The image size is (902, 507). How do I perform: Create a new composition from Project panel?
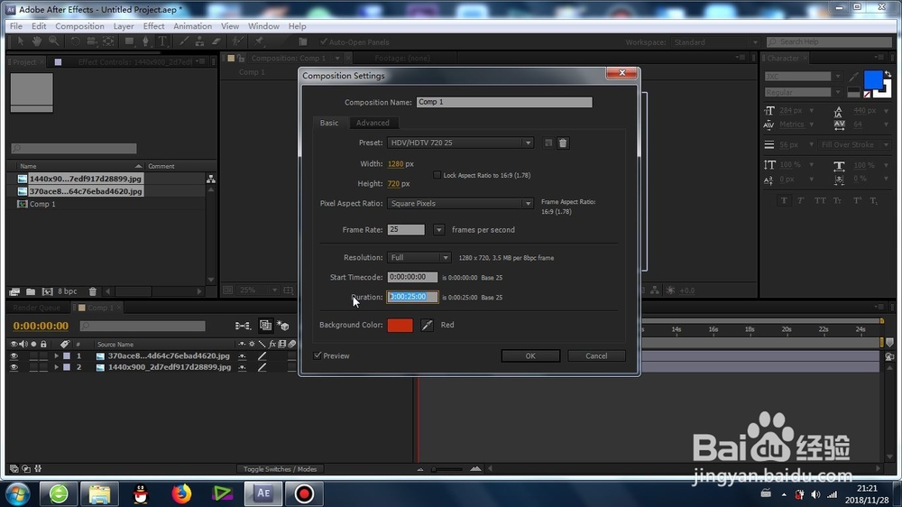tap(47, 291)
